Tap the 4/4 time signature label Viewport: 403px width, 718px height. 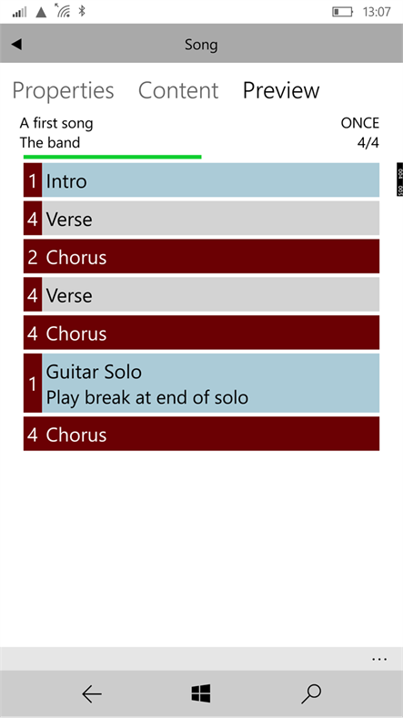(x=368, y=143)
